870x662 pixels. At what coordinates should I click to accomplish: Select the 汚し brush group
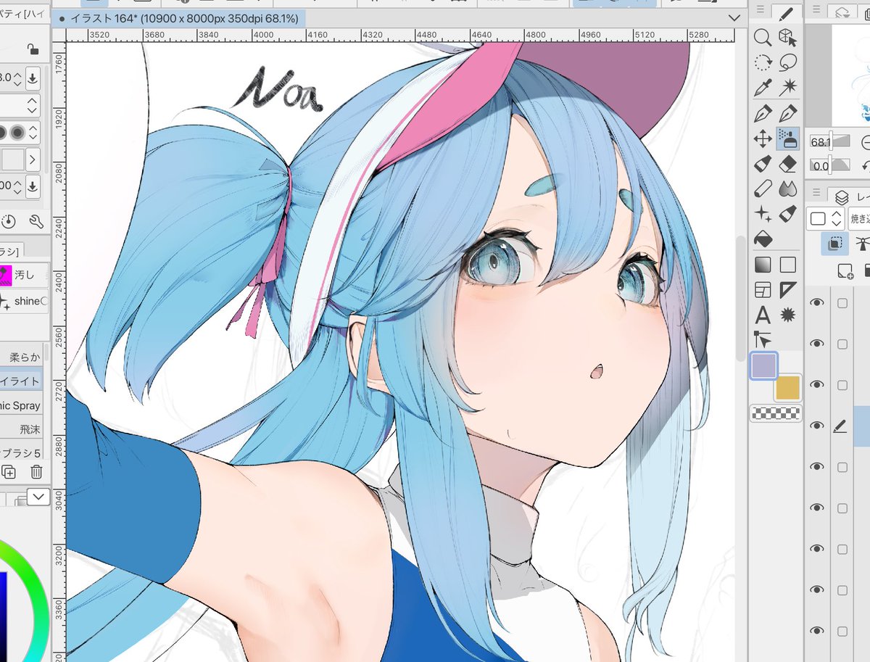(x=24, y=275)
